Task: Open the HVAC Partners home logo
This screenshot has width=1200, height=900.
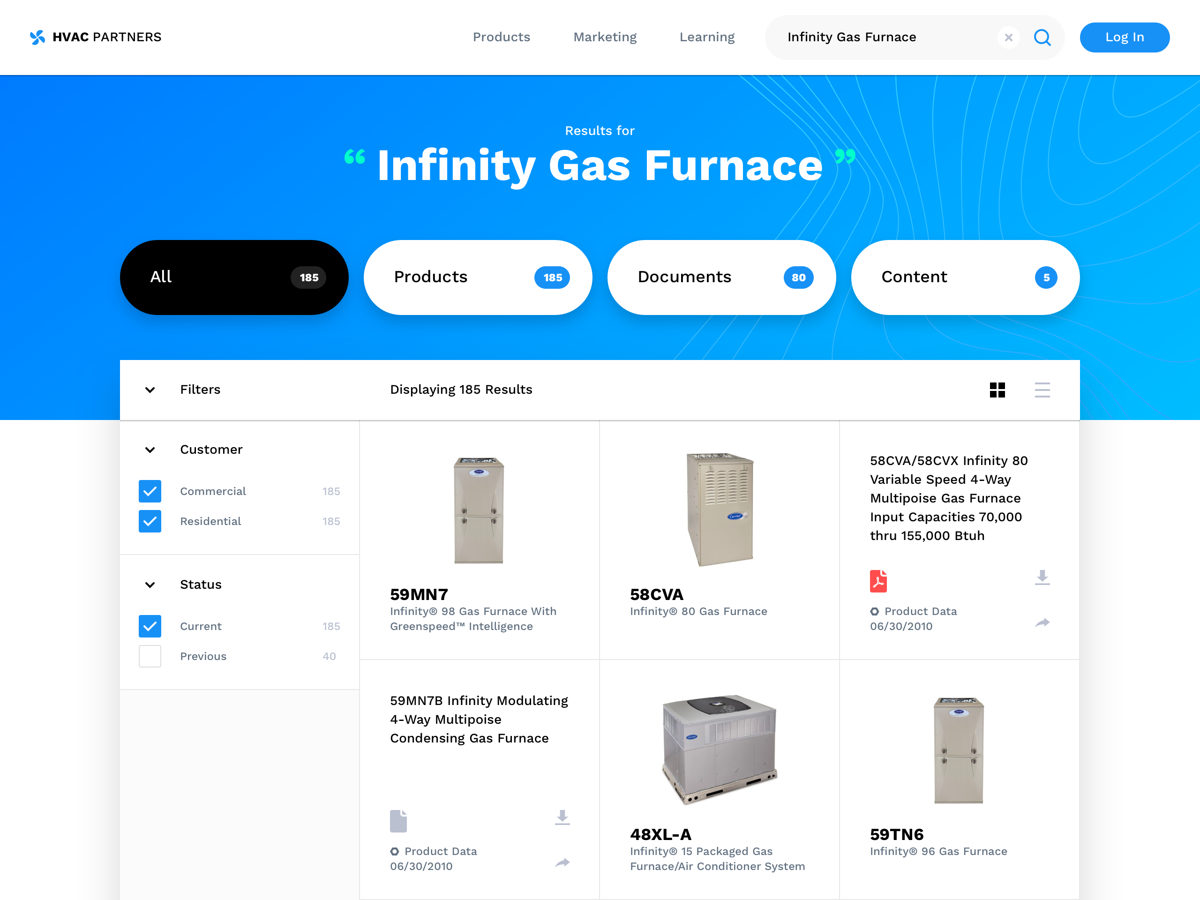Action: click(96, 37)
